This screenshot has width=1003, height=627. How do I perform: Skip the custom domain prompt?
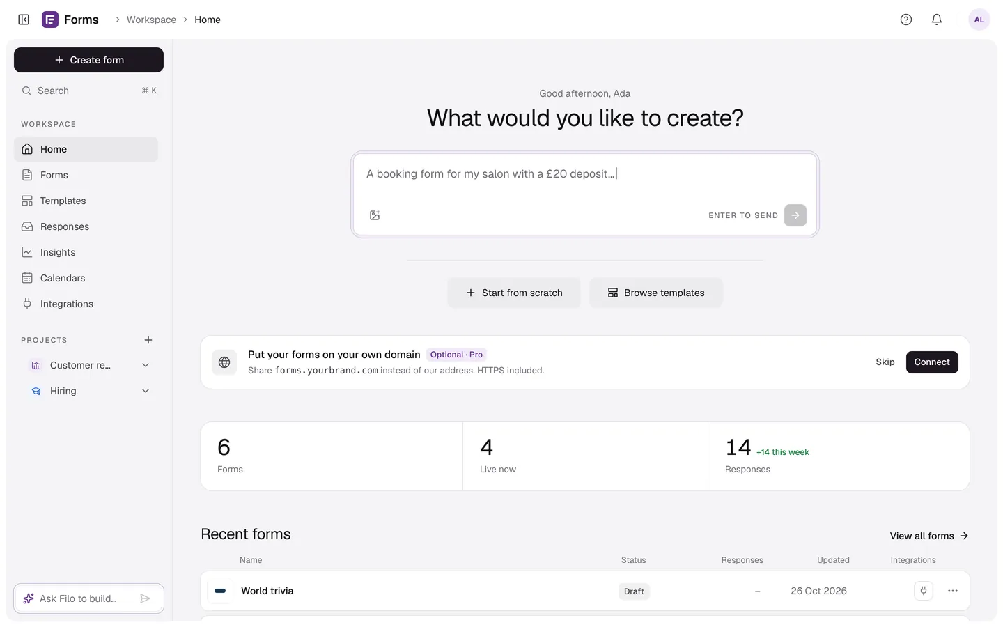[x=885, y=362]
